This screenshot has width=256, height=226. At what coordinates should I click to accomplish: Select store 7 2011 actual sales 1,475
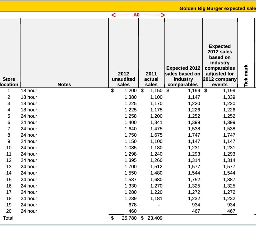156,129
